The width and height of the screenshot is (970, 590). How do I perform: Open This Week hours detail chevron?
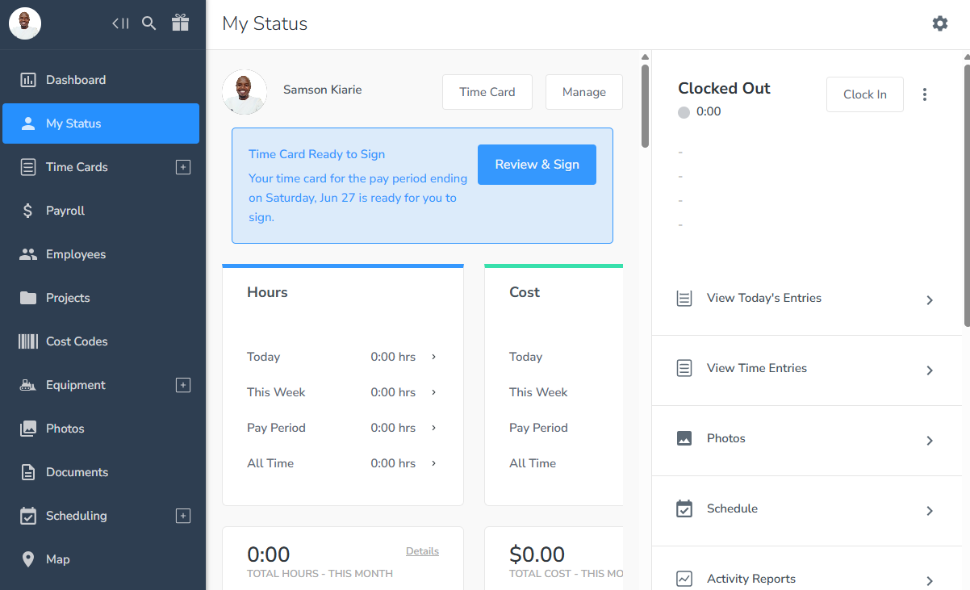tap(434, 392)
